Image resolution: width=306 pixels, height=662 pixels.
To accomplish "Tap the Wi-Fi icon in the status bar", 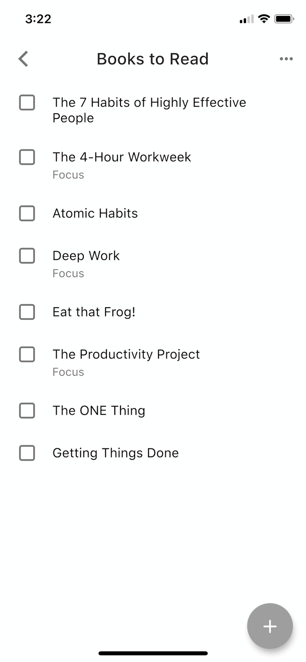I will (x=264, y=19).
